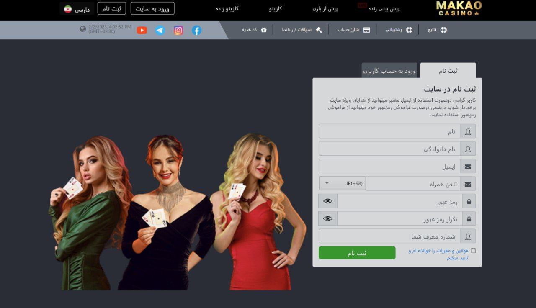
Task: Switch to the ورود به حساب کاربری tab
Action: coord(389,70)
